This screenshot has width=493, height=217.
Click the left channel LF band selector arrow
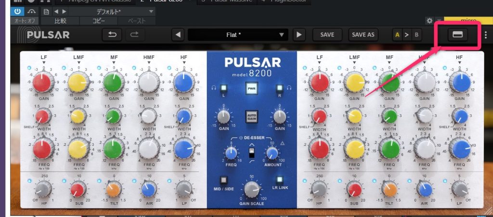coord(43,62)
